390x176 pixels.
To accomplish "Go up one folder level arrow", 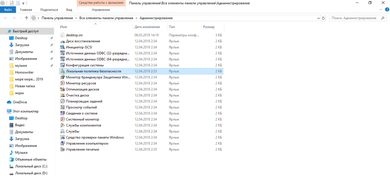I will (27, 18).
